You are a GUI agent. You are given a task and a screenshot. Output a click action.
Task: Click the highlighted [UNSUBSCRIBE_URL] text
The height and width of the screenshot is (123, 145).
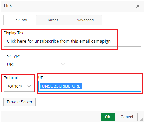[61, 86]
